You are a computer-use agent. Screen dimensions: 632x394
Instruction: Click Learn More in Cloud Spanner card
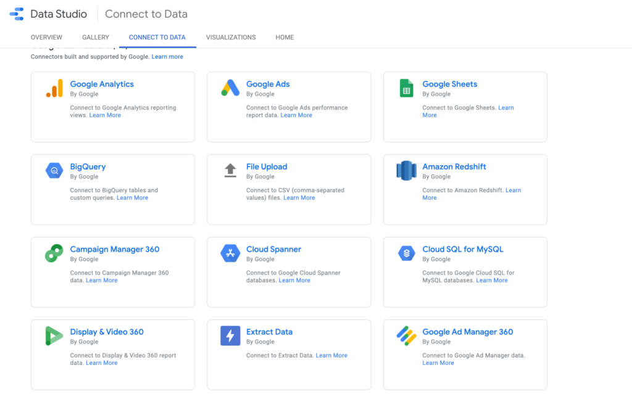[x=294, y=281]
